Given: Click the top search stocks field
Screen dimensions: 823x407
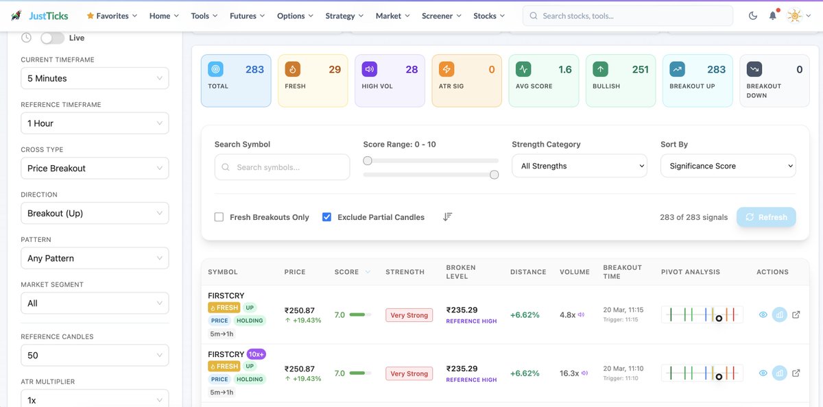Looking at the screenshot, I should (628, 16).
